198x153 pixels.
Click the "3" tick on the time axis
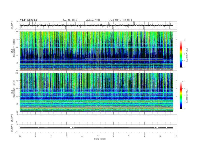point(66,136)
